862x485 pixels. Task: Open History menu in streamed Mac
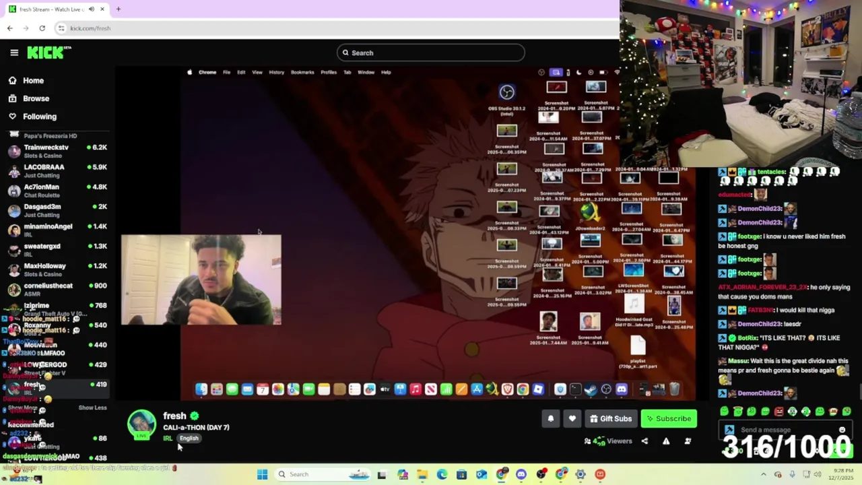[x=276, y=72]
